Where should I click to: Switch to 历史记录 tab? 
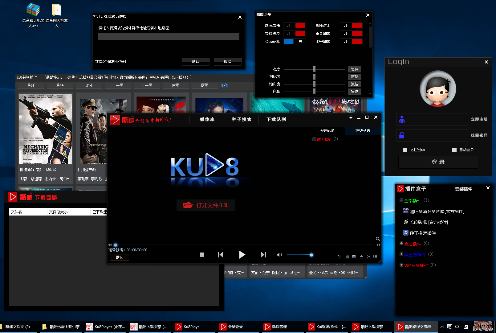327,131
